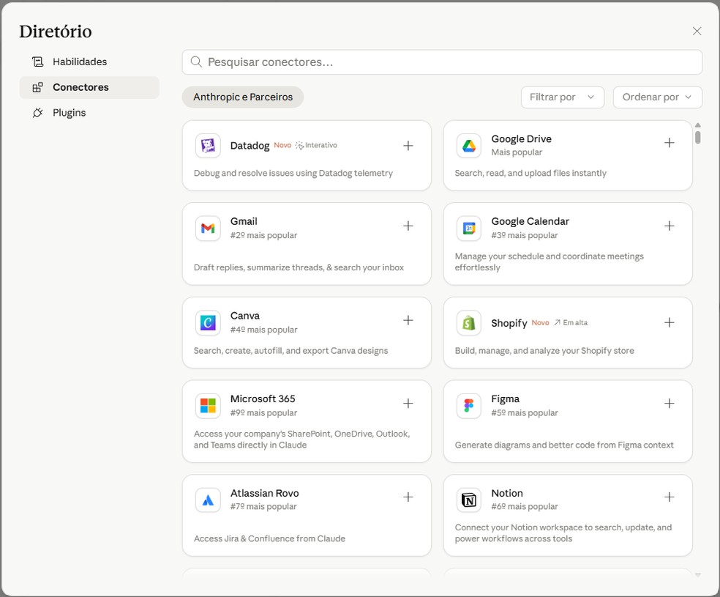The height and width of the screenshot is (597, 720).
Task: Click the Novo badge on Datadog
Action: pos(282,145)
